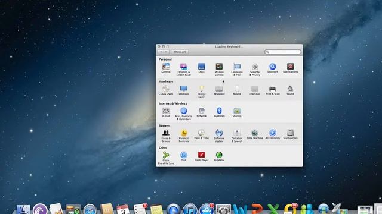Image resolution: width=382 pixels, height=214 pixels.
Task: Open Print & Scan preferences
Action: (272, 90)
